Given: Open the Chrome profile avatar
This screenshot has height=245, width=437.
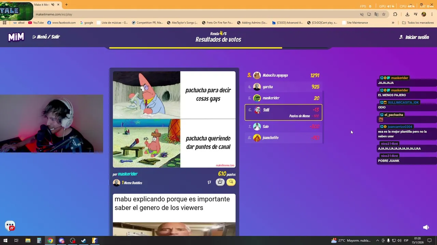Looking at the screenshot, I should point(424,14).
